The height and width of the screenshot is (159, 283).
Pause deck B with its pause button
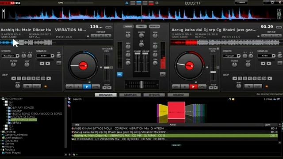(x=185, y=87)
